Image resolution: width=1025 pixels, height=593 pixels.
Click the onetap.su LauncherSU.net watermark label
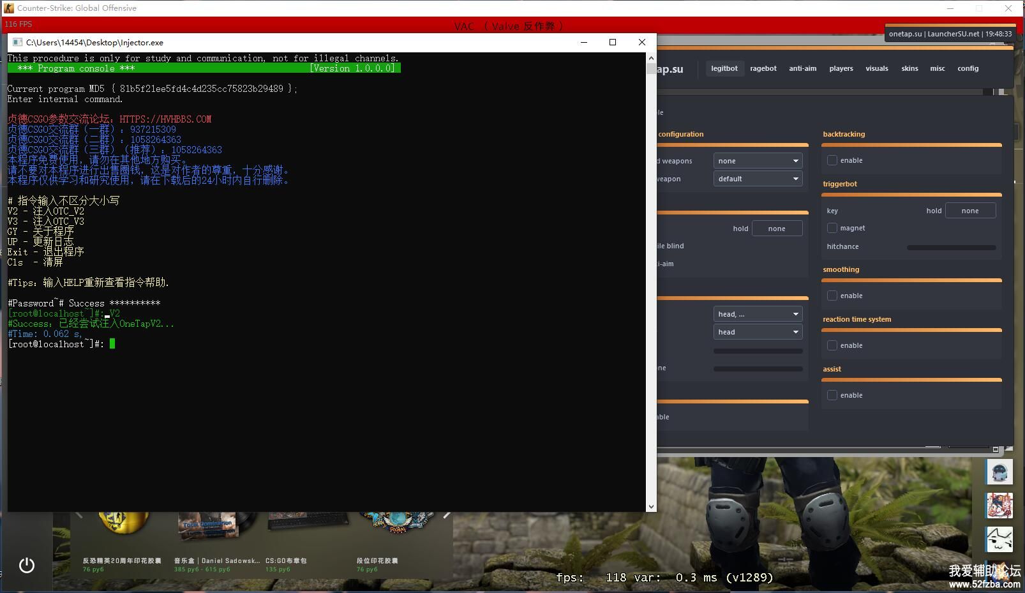coord(950,34)
